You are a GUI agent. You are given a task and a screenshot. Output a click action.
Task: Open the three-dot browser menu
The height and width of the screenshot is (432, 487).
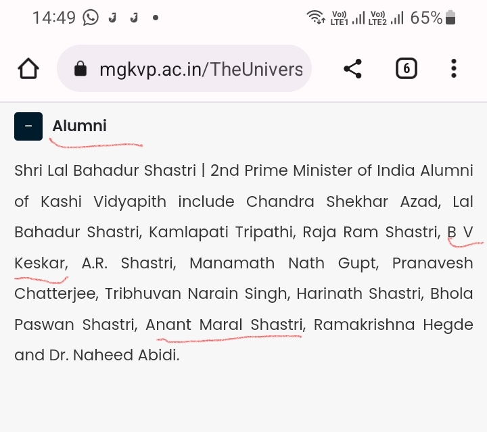tap(454, 68)
